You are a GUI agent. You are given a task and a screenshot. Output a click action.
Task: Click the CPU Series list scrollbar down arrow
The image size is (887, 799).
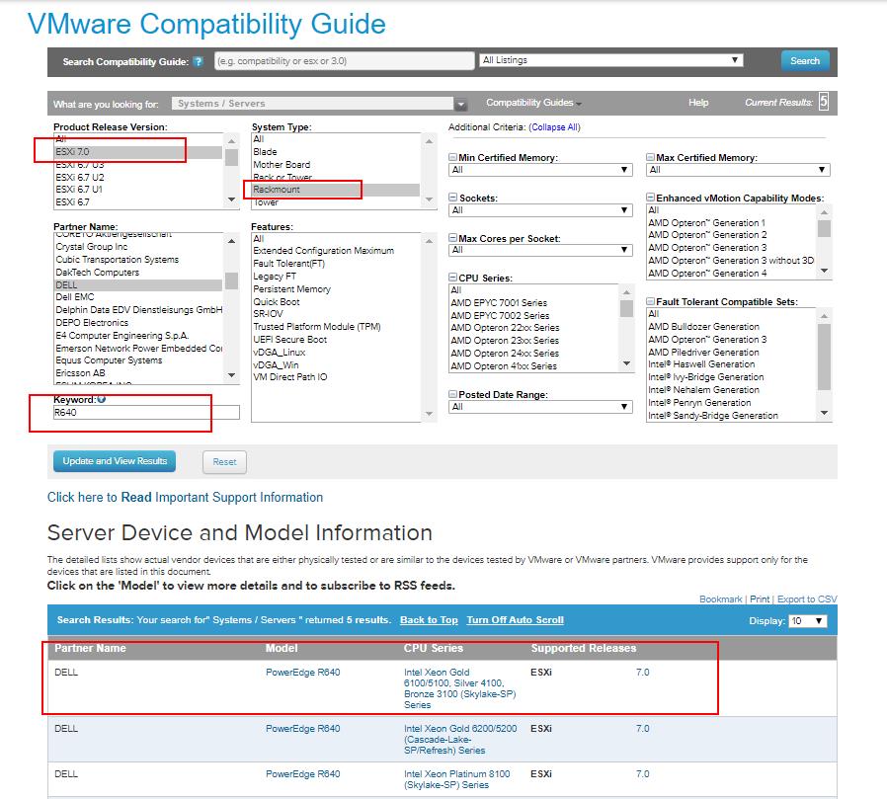626,363
